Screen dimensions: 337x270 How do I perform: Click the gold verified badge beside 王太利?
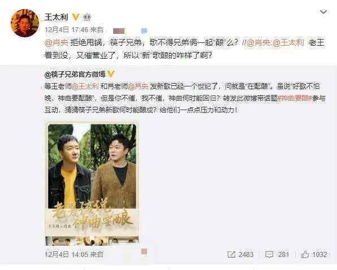point(75,17)
